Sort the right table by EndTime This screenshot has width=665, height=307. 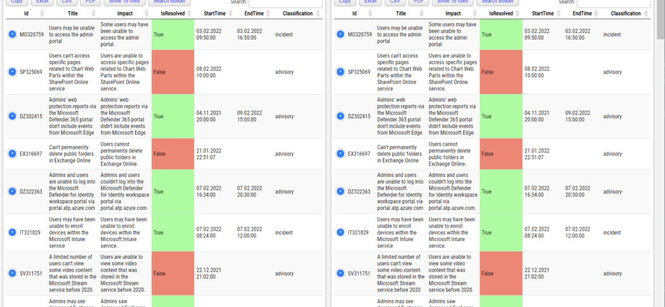[582, 14]
